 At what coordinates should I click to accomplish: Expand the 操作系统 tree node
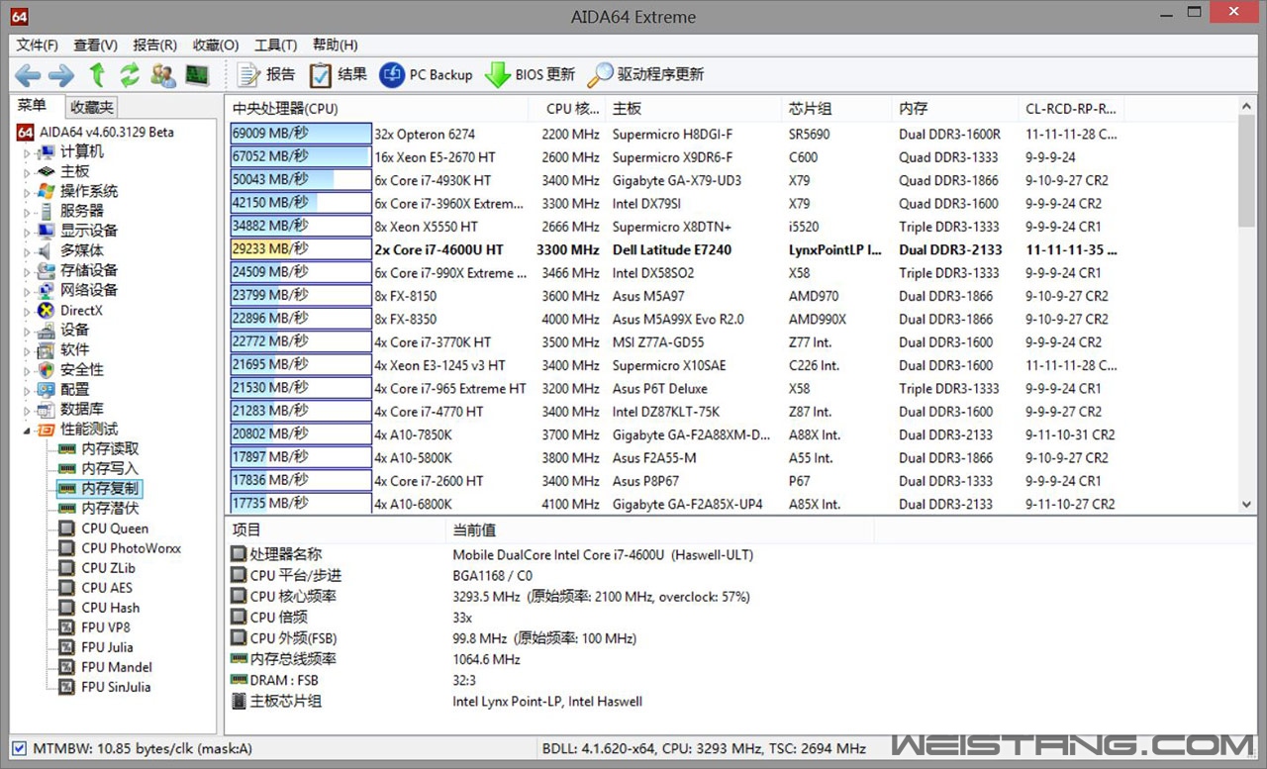[28, 192]
